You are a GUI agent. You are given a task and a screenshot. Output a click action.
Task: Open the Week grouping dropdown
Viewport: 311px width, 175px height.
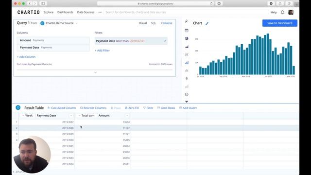(x=27, y=116)
